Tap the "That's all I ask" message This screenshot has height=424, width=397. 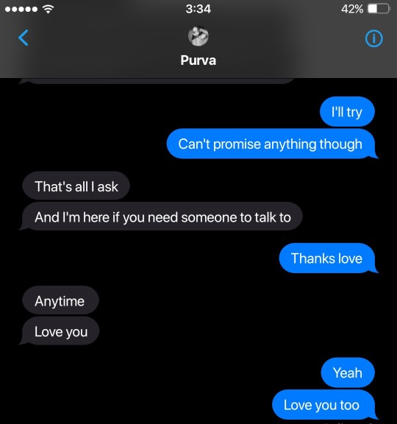click(x=76, y=186)
